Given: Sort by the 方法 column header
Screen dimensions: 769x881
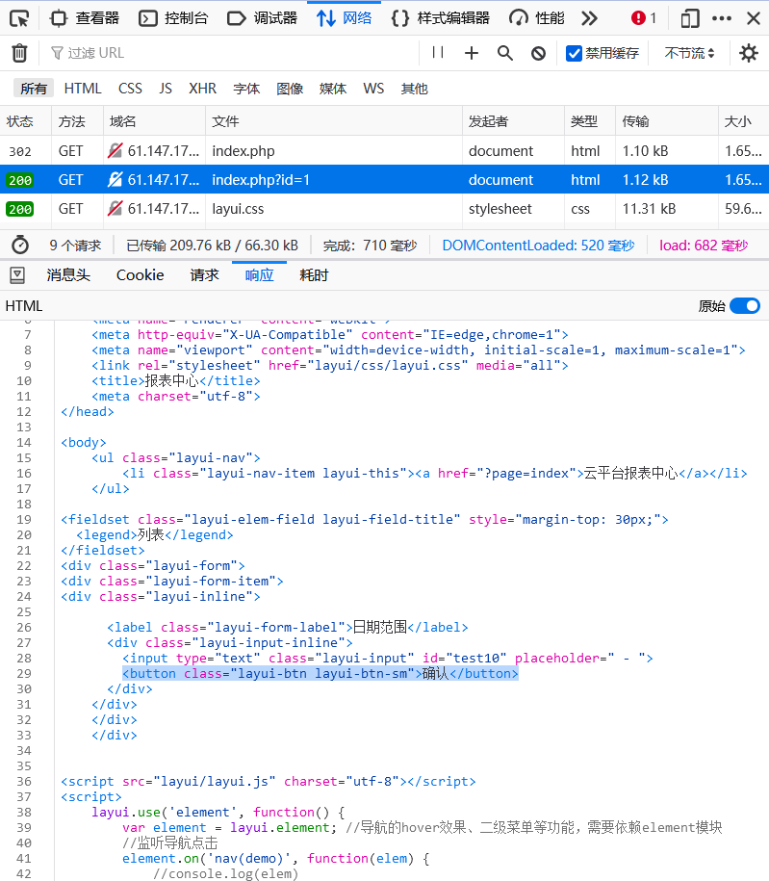Looking at the screenshot, I should coord(78,121).
